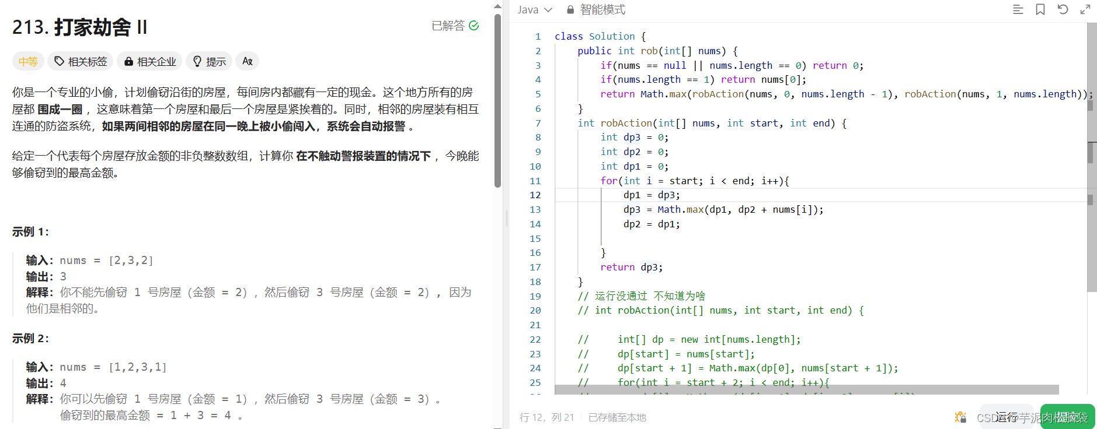Click the '示例 1:' heading
Screen dimensions: 1097x429
click(30, 232)
